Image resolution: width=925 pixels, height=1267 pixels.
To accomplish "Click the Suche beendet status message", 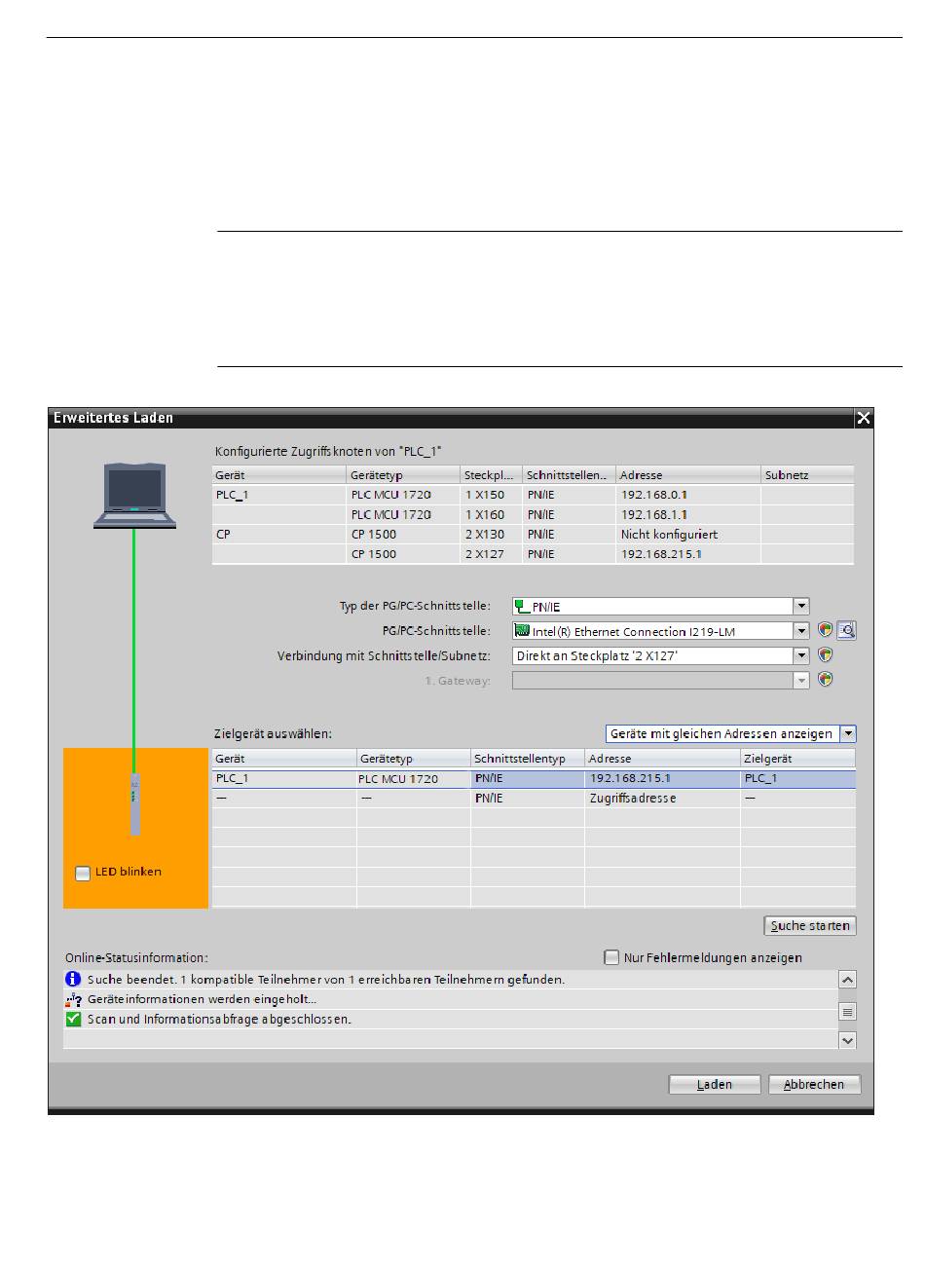I will (x=326, y=980).
